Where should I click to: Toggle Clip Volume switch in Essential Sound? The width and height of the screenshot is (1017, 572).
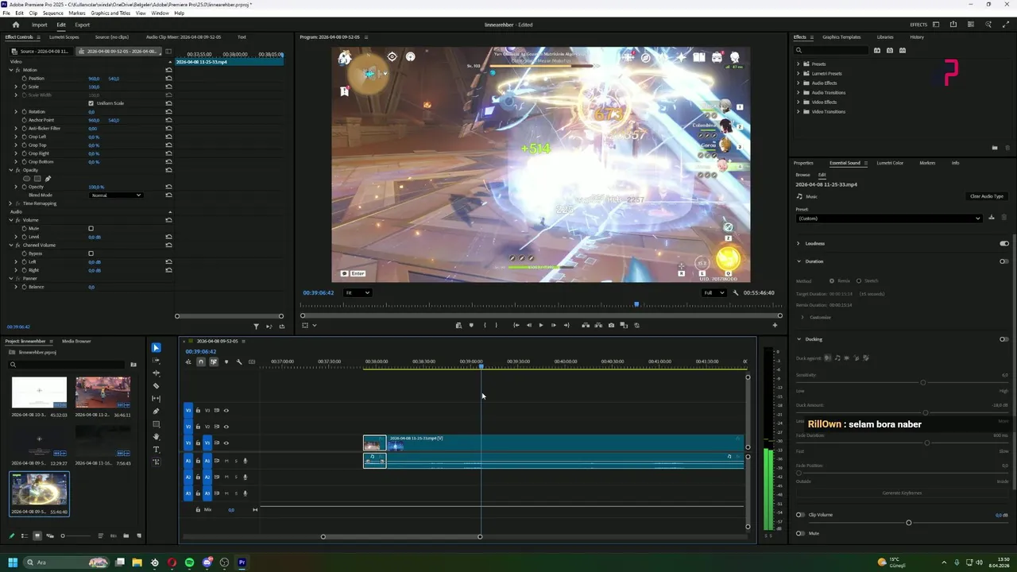800,515
